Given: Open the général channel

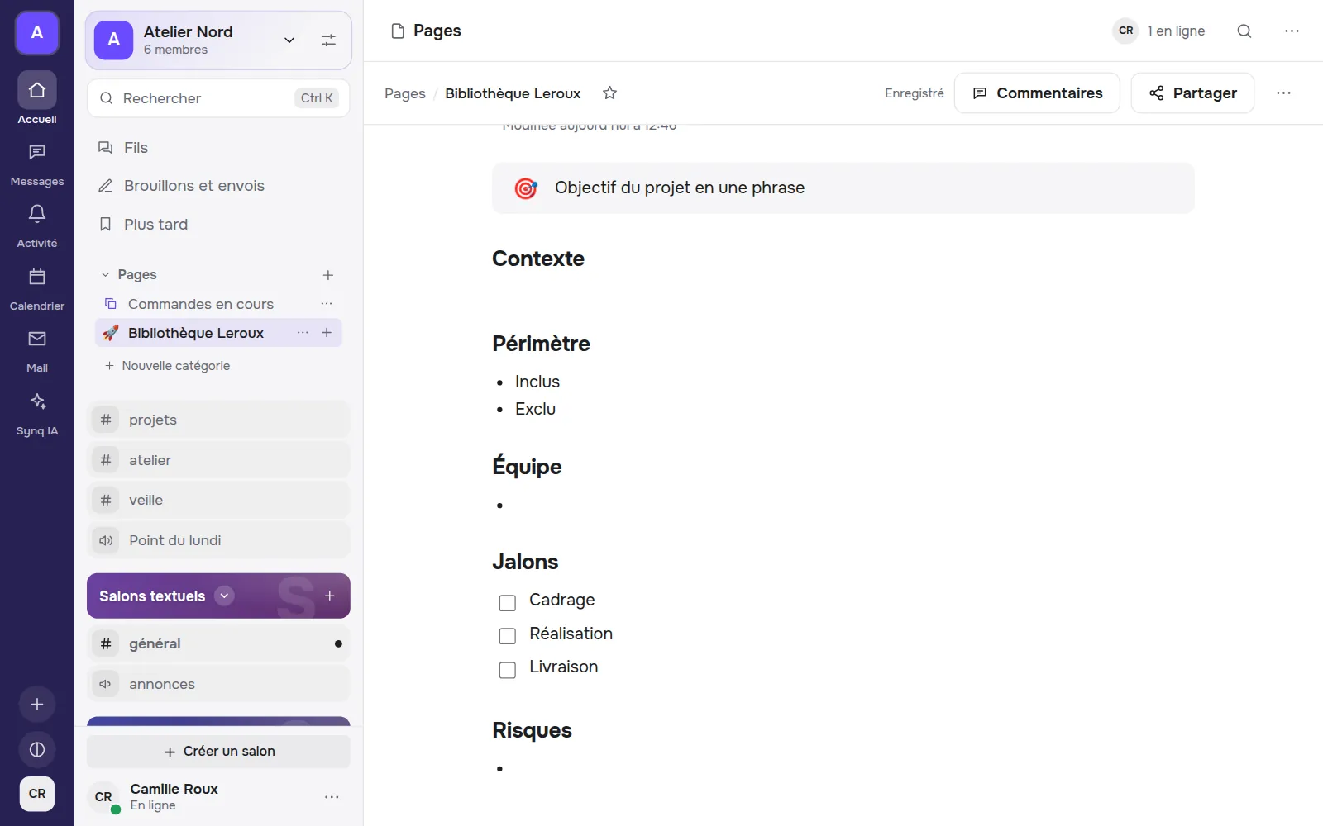Looking at the screenshot, I should pyautogui.click(x=218, y=643).
